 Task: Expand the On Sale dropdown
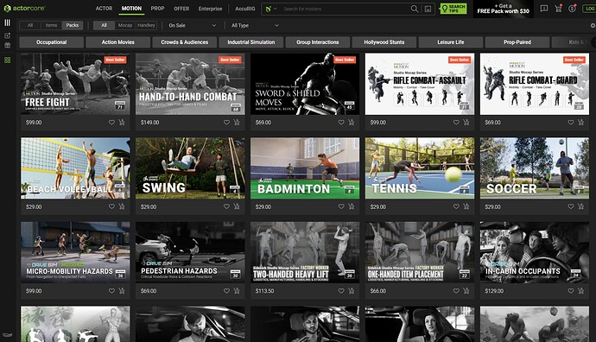(x=192, y=25)
